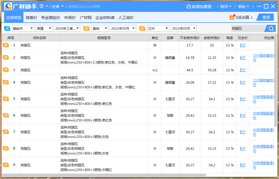This screenshot has width=279, height=179.
Task: Click the 含税市场价 column header
Action: [212, 38]
